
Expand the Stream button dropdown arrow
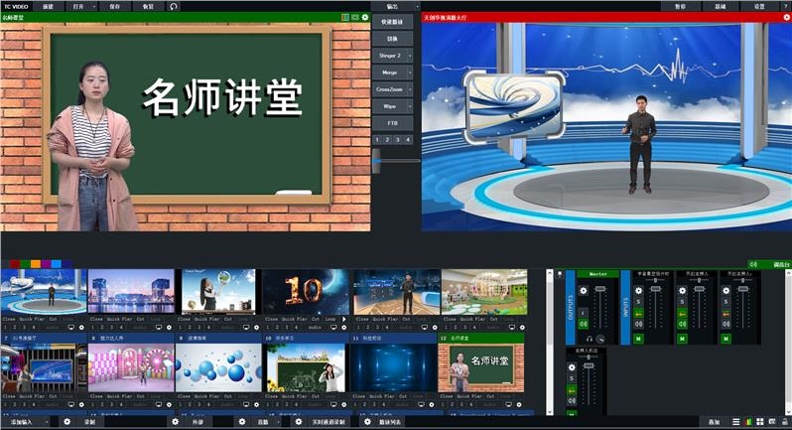(278, 421)
